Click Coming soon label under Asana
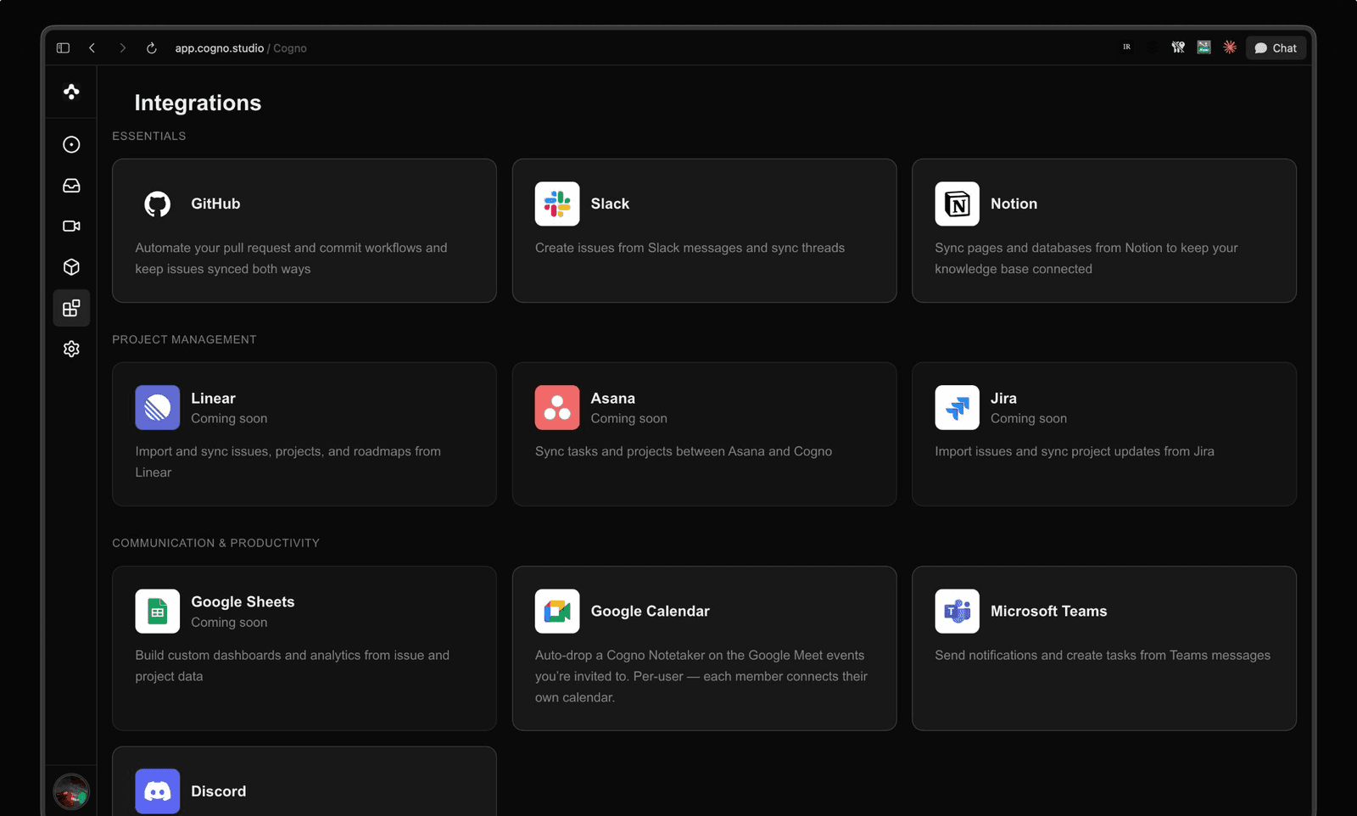 pos(628,419)
